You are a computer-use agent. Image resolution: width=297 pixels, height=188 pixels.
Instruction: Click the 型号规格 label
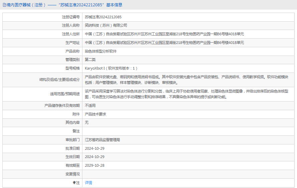[x=72, y=68]
